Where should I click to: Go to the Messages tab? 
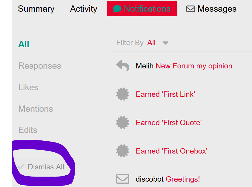[x=211, y=9]
